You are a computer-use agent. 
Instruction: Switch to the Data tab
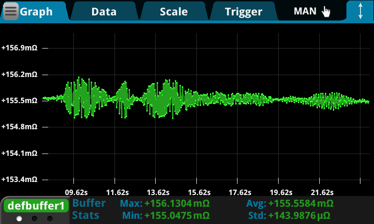coord(104,12)
